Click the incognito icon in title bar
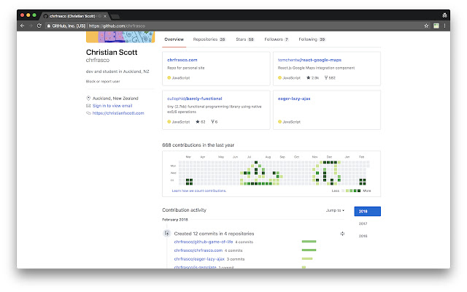Viewport: 467px width, 292px height. pos(444,15)
